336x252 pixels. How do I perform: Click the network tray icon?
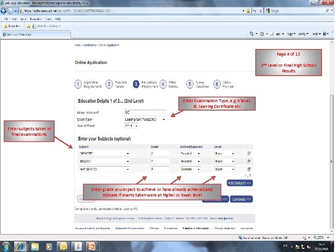click(x=303, y=247)
